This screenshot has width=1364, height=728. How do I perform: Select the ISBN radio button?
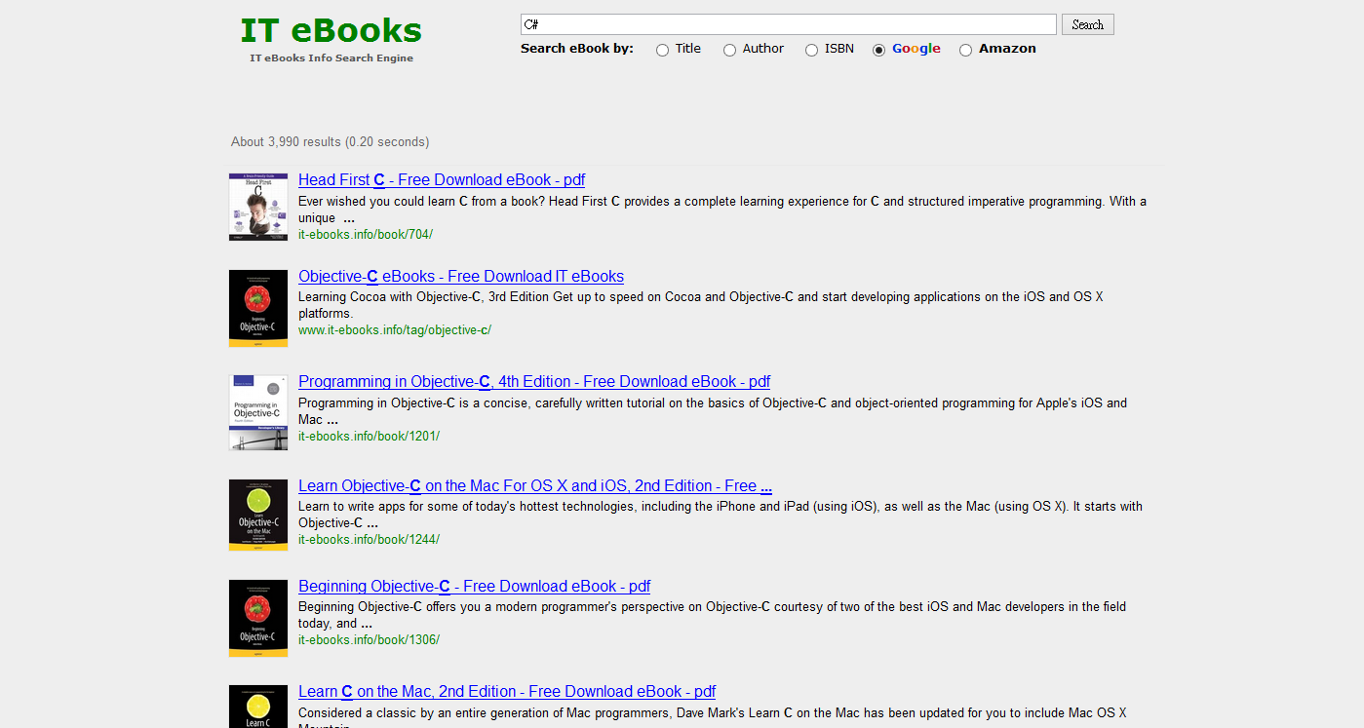click(811, 50)
